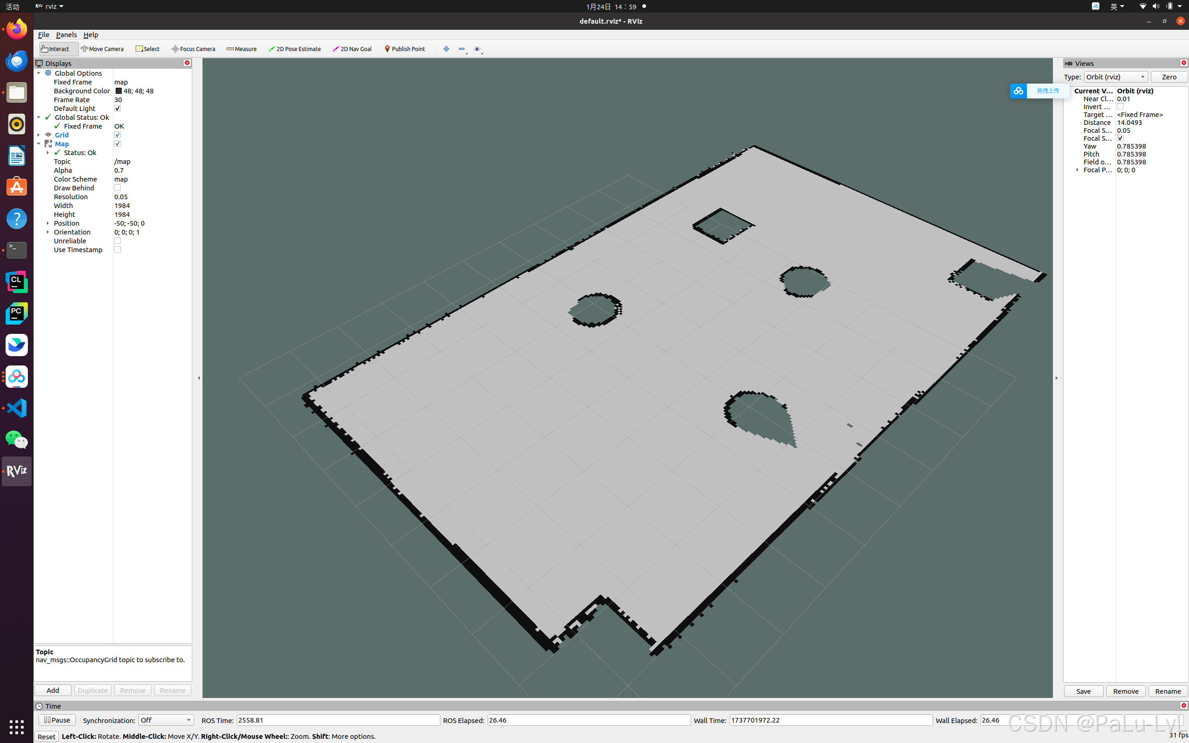Screen dimensions: 1189x743
Task: Toggle the Map display checkbox
Action: [118, 143]
